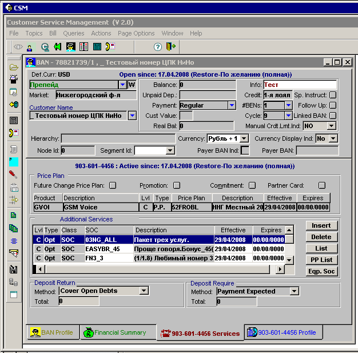Click the multiple green documents sidebar icon

[14, 228]
